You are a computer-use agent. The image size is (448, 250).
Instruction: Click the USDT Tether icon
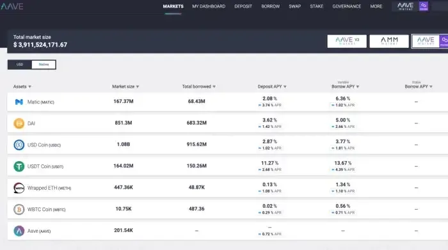(19, 166)
